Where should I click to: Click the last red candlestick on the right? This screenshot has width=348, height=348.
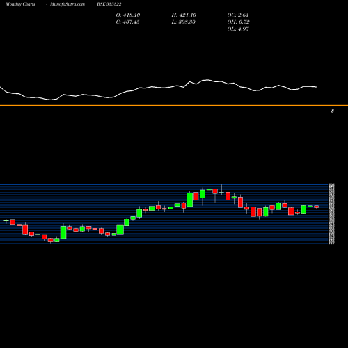coord(317,207)
